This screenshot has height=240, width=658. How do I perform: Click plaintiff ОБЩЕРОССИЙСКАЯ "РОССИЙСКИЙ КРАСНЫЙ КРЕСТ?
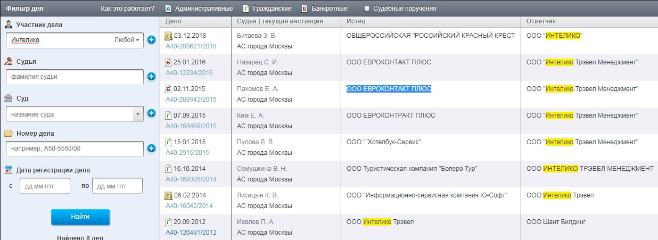[x=431, y=36]
